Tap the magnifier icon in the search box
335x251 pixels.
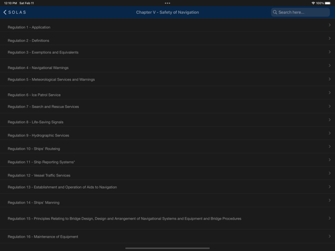[x=275, y=12]
